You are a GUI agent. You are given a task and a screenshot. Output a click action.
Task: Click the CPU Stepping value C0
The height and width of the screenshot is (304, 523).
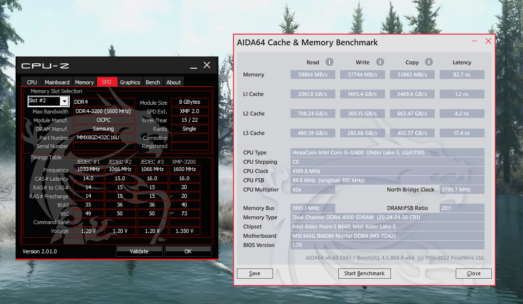(x=387, y=162)
